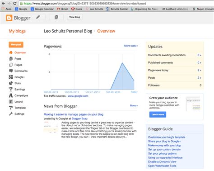The image size is (214, 171).
Task: Click the browser forward arrow
Action: [x=9, y=3]
